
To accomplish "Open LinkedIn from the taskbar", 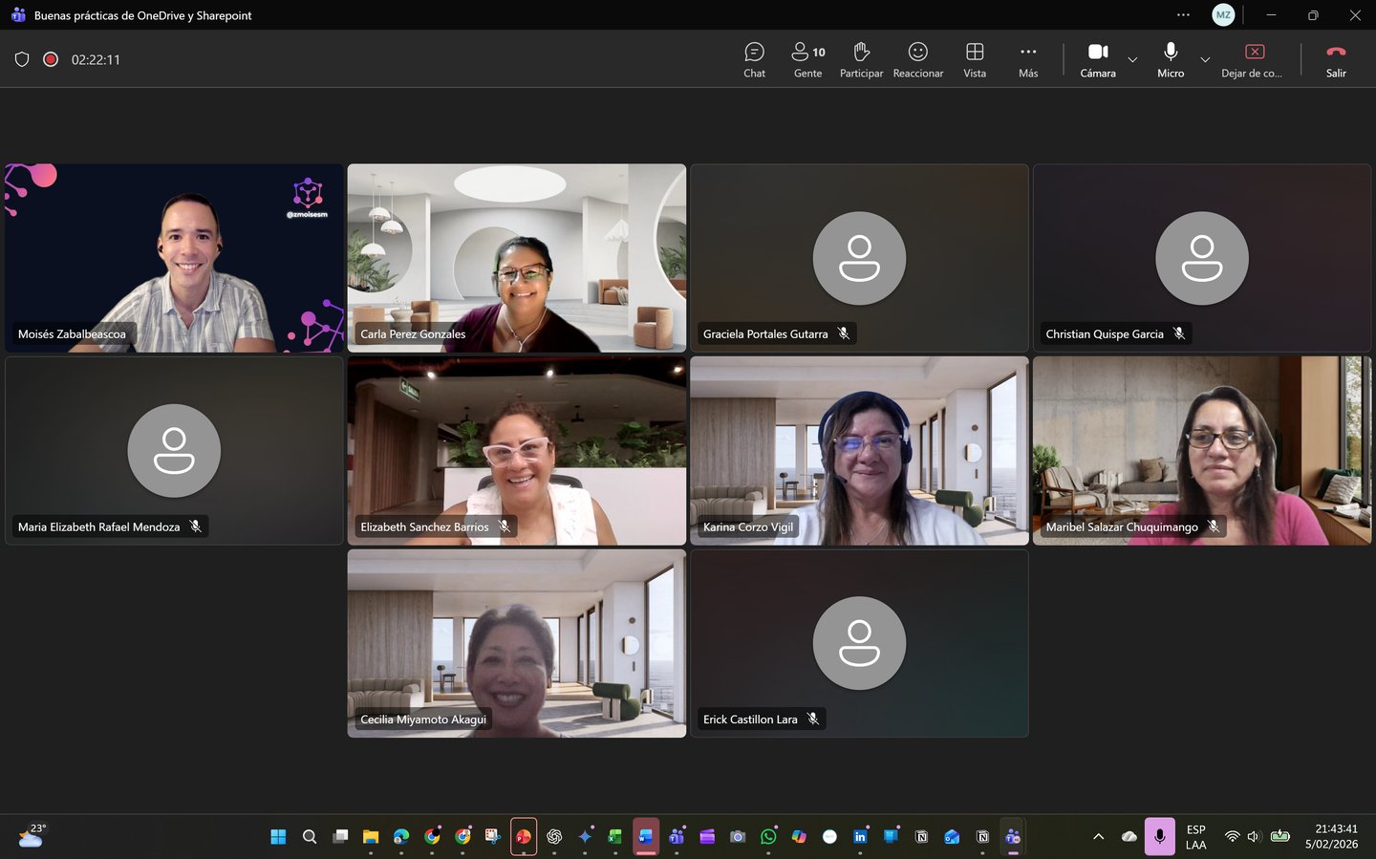I will point(860,837).
